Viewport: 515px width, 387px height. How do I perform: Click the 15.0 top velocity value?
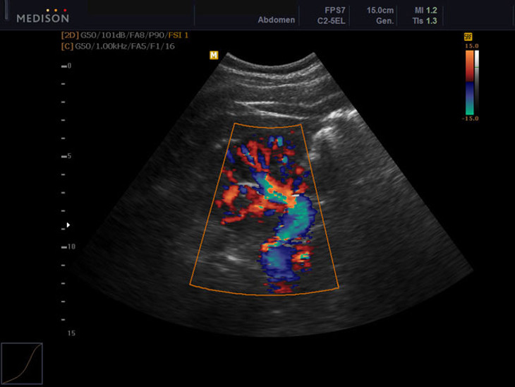click(472, 46)
